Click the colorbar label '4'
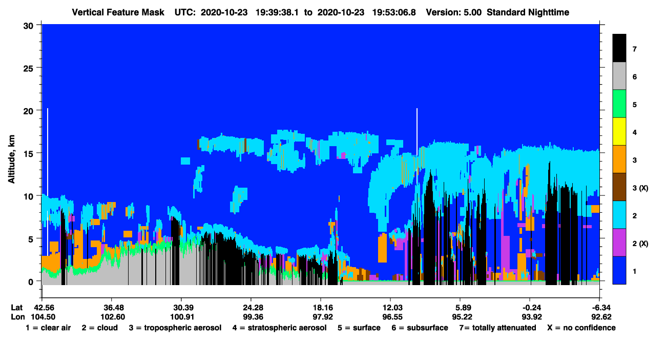This screenshot has width=666, height=342. tap(635, 132)
